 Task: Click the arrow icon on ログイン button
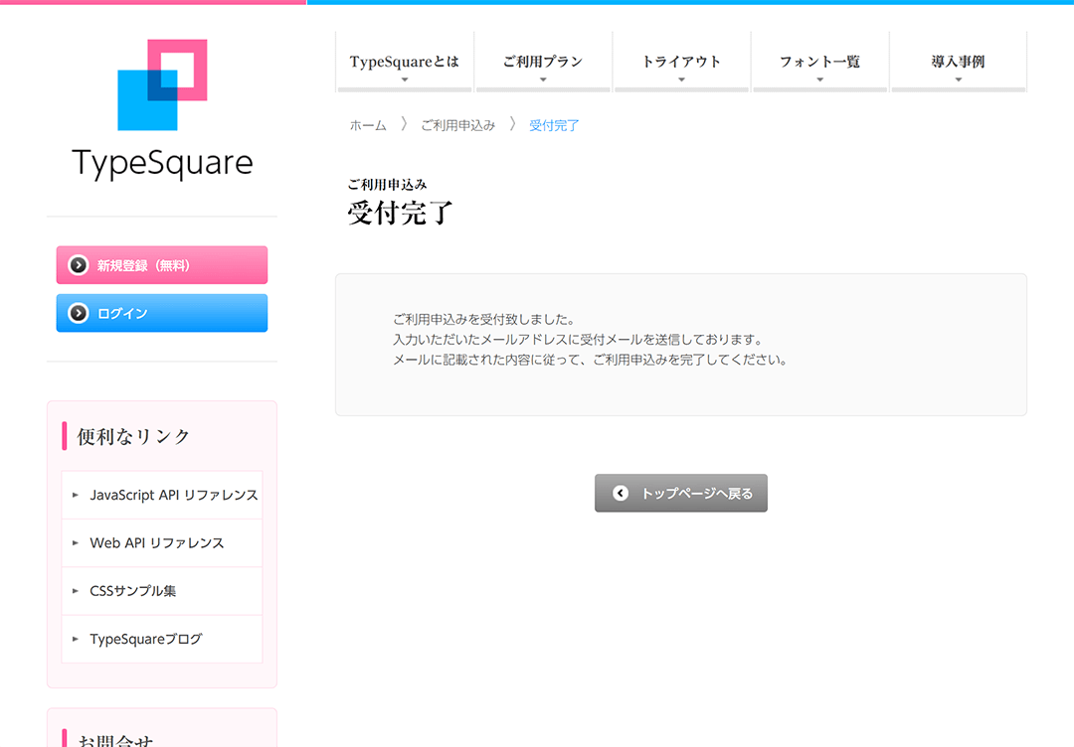tap(79, 313)
